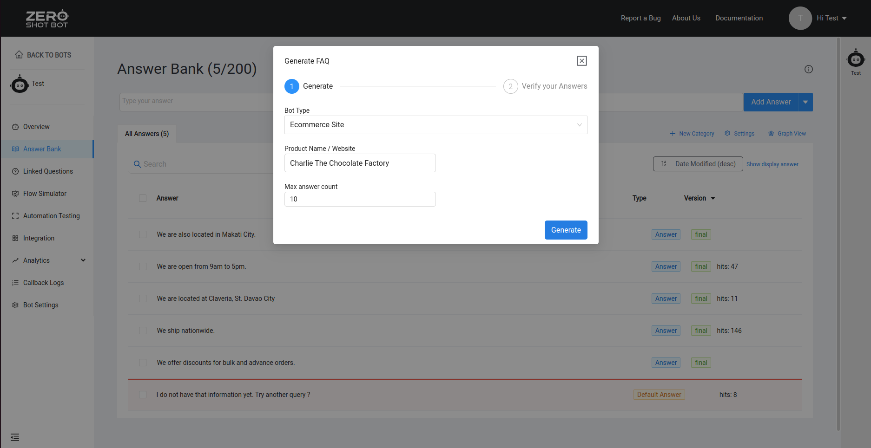Click the sort icon in Date Modified button
This screenshot has width=871, height=448.
pyautogui.click(x=664, y=164)
